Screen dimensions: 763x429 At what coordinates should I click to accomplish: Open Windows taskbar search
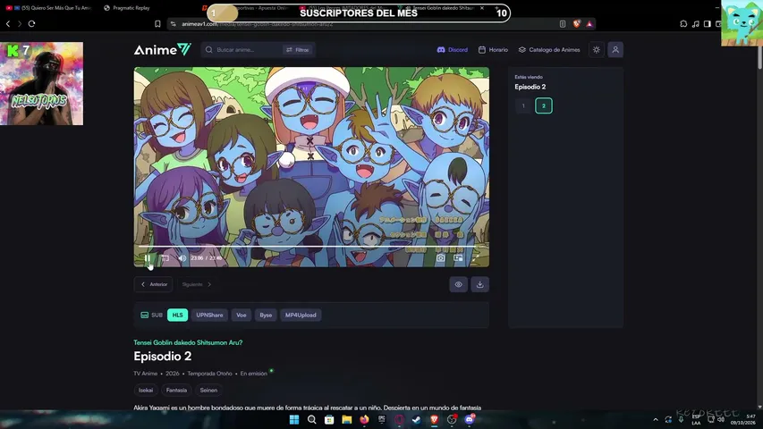(312, 419)
